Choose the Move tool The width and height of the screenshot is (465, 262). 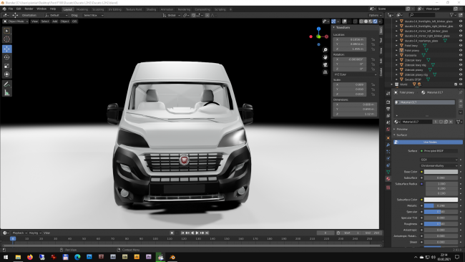7,49
